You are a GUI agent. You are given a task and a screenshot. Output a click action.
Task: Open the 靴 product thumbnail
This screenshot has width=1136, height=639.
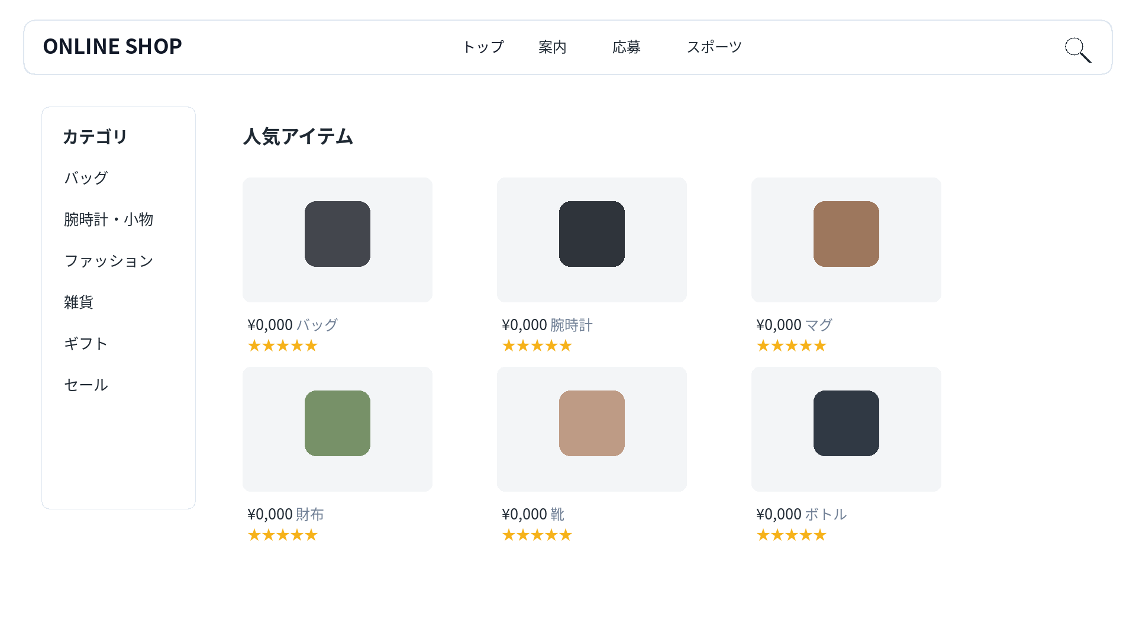[x=592, y=429]
